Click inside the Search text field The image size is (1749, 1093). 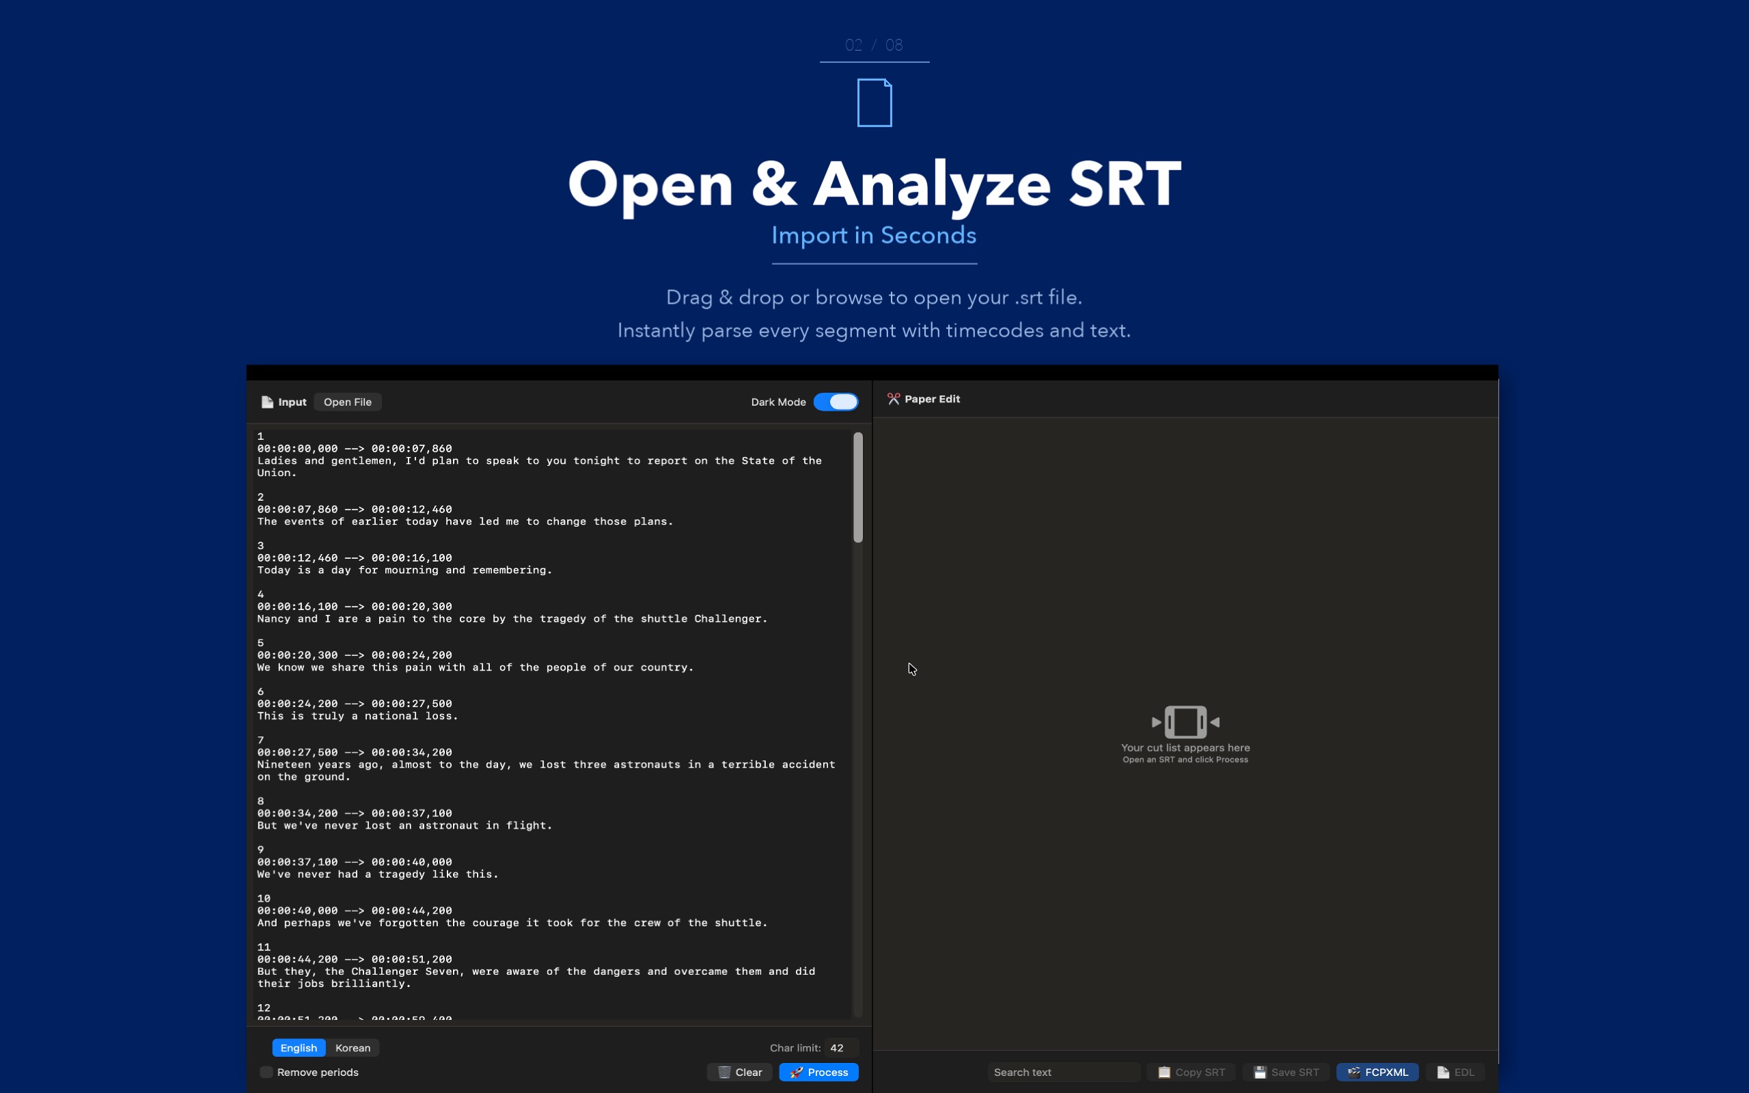pyautogui.click(x=1062, y=1072)
